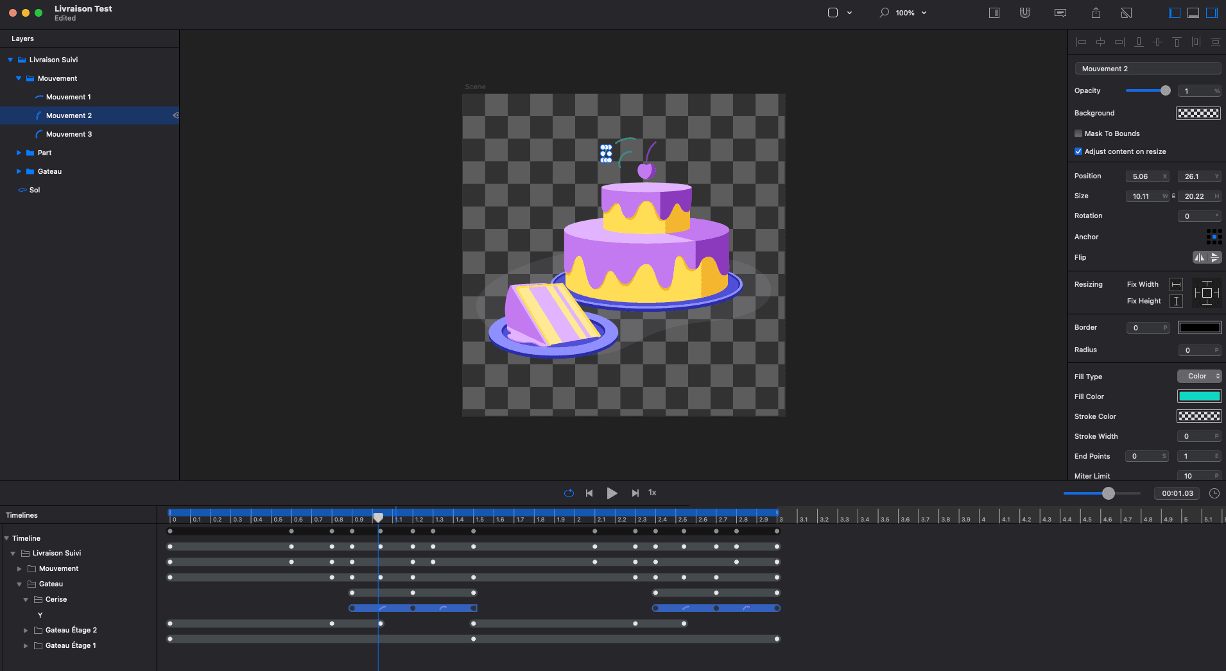The image size is (1226, 671).
Task: Click the align top edges icon
Action: coord(1177,42)
